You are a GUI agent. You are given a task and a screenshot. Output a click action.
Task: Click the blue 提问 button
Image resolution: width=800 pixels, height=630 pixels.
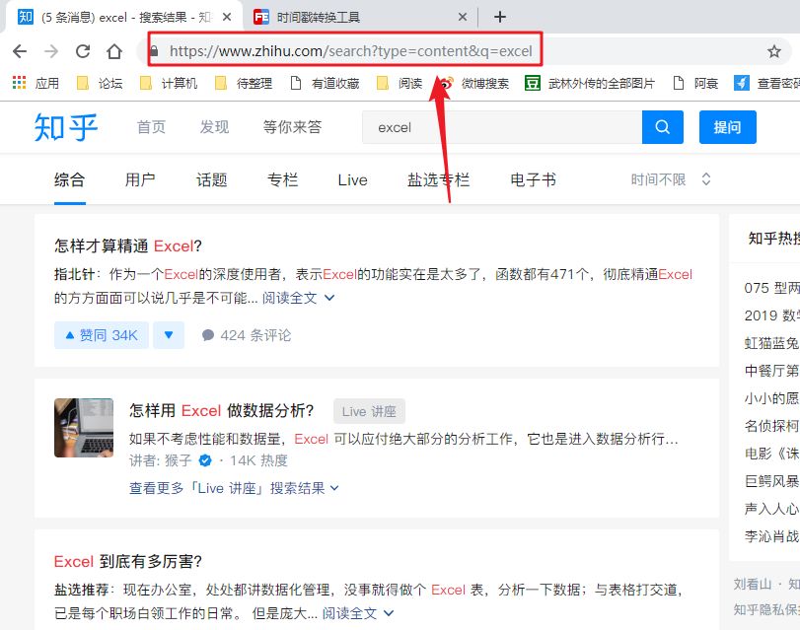pyautogui.click(x=727, y=127)
